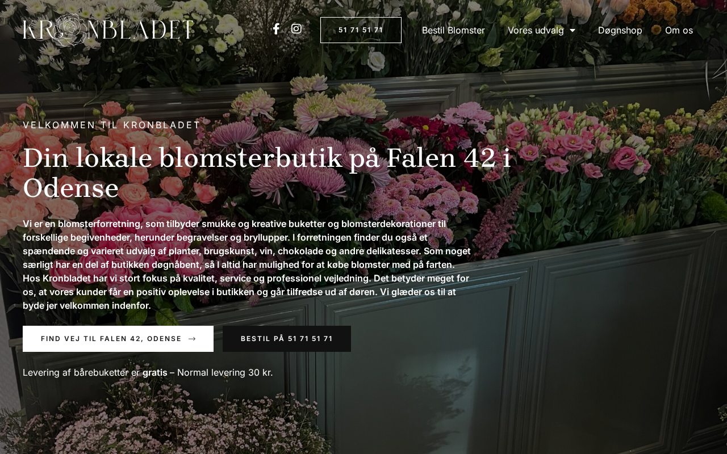Click Find vej til Falen 42, Odense

pyautogui.click(x=118, y=339)
